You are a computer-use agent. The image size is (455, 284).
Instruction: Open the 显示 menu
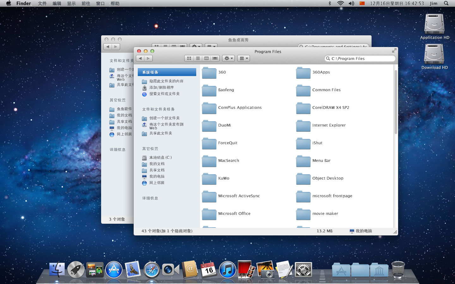point(71,3)
